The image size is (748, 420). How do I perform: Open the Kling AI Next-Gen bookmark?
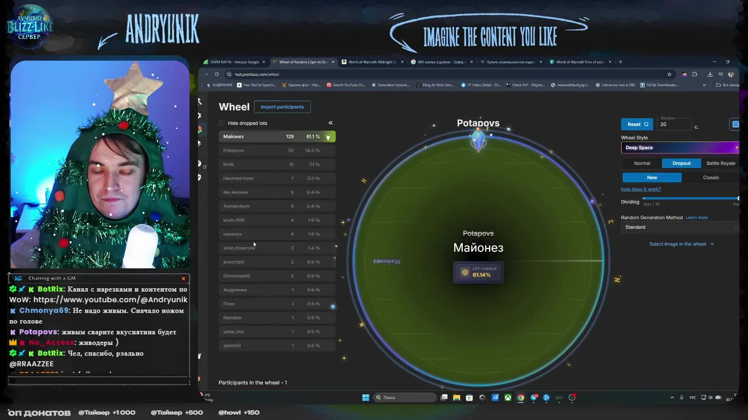[x=435, y=85]
